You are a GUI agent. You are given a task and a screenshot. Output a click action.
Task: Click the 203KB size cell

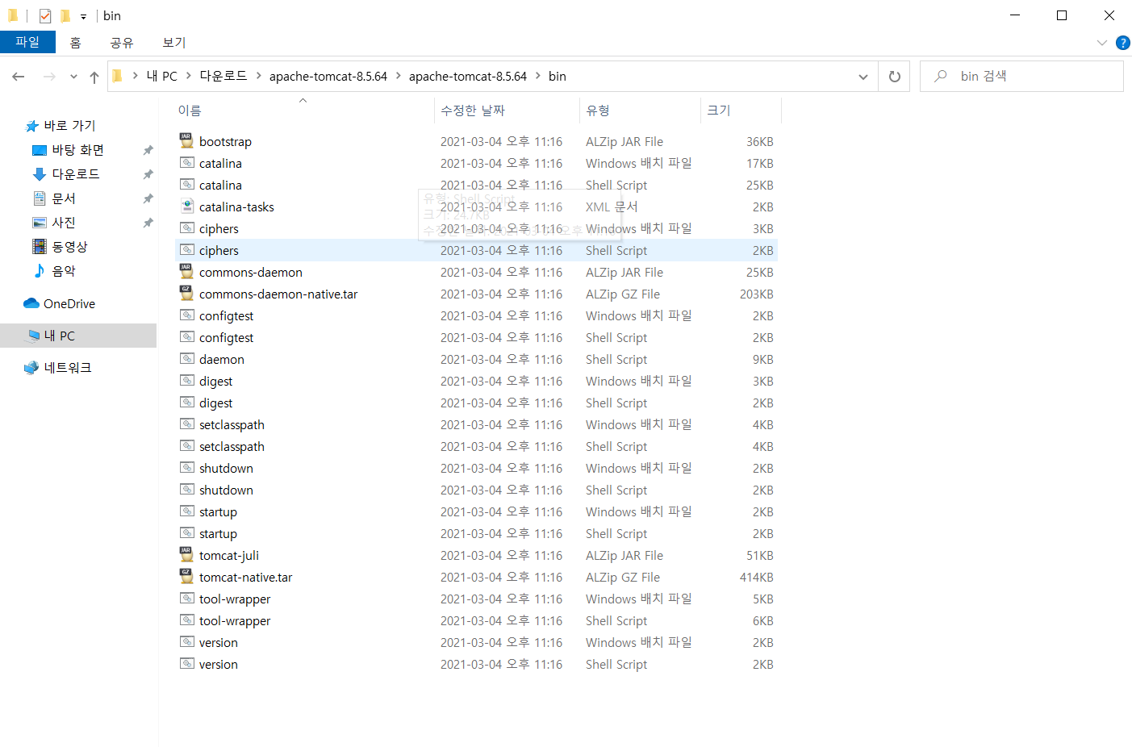tap(756, 294)
